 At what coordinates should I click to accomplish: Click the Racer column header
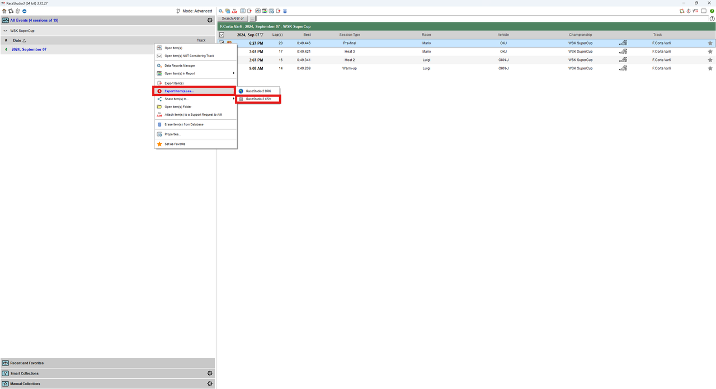[x=426, y=35]
